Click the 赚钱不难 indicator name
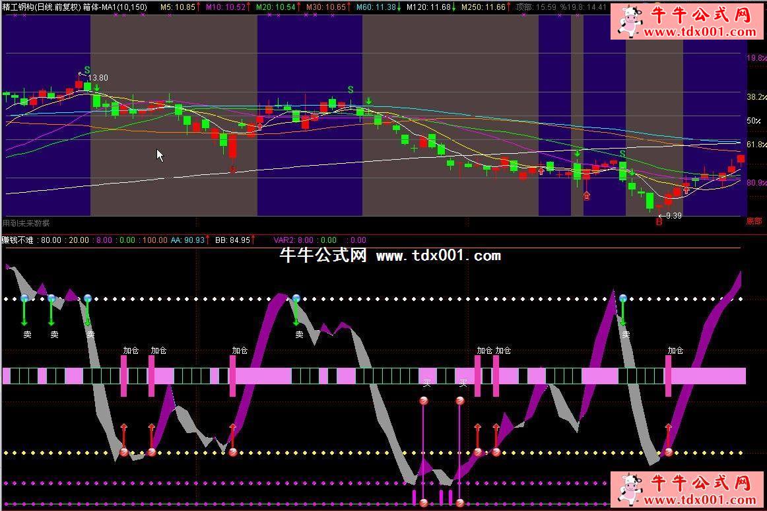This screenshot has height=511, width=767. [17, 240]
